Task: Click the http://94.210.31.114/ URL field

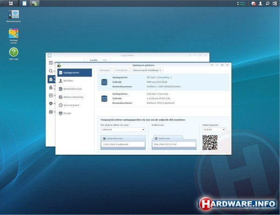Action: point(174,145)
